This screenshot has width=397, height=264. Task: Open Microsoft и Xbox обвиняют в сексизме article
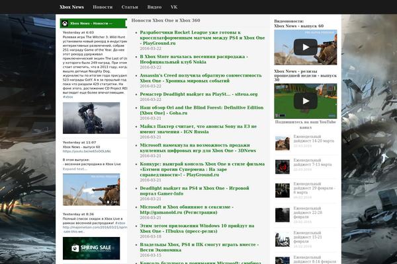[187, 210]
